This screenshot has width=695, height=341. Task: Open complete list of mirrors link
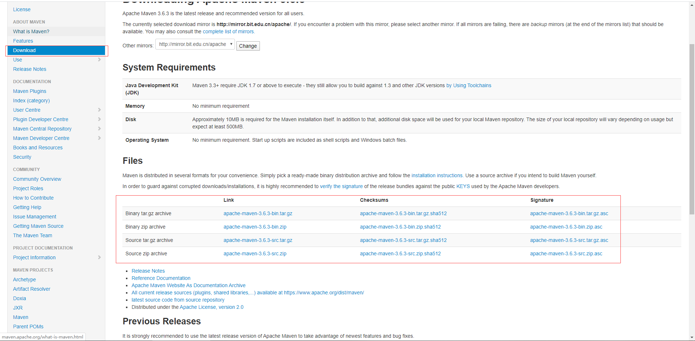(228, 31)
